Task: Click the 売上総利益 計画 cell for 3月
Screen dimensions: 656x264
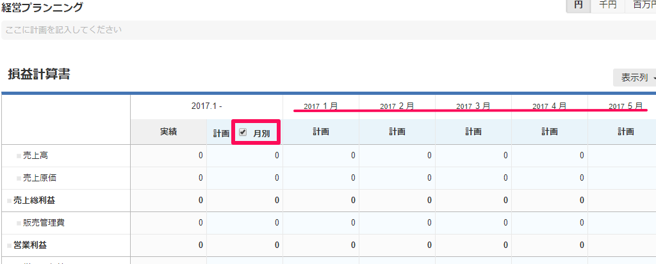Action: pyautogui.click(x=473, y=201)
